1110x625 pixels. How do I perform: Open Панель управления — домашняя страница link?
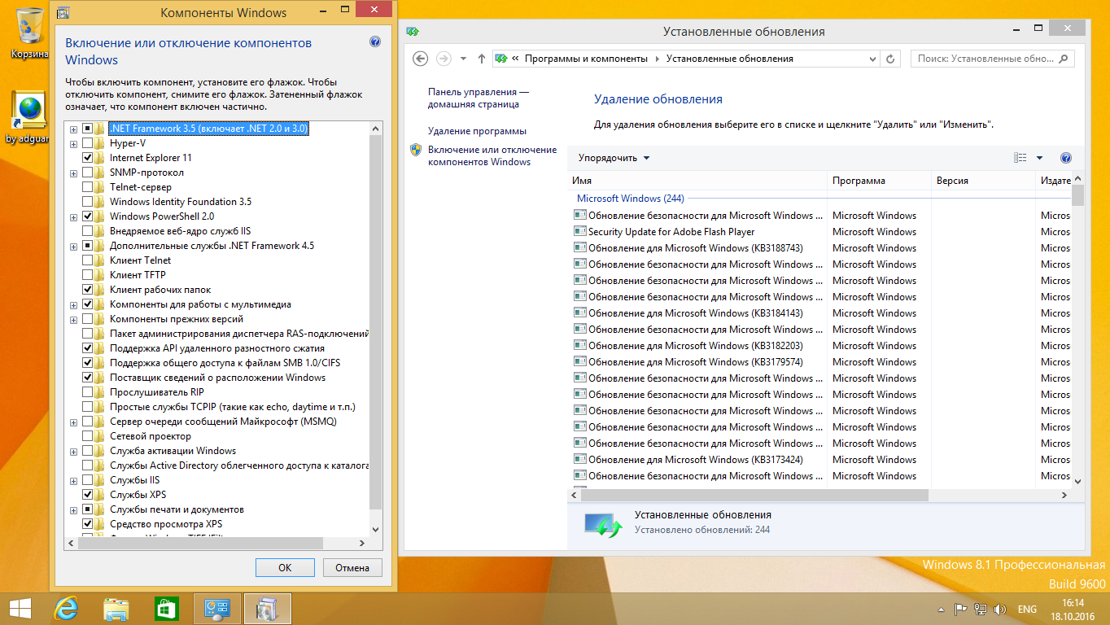pyautogui.click(x=479, y=98)
